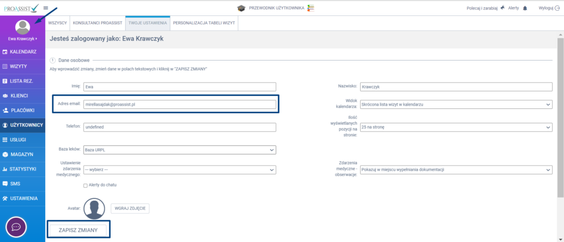Viewport: 564px width, 242px height.
Task: Click the Wgraj zdjęcie button
Action: click(130, 208)
